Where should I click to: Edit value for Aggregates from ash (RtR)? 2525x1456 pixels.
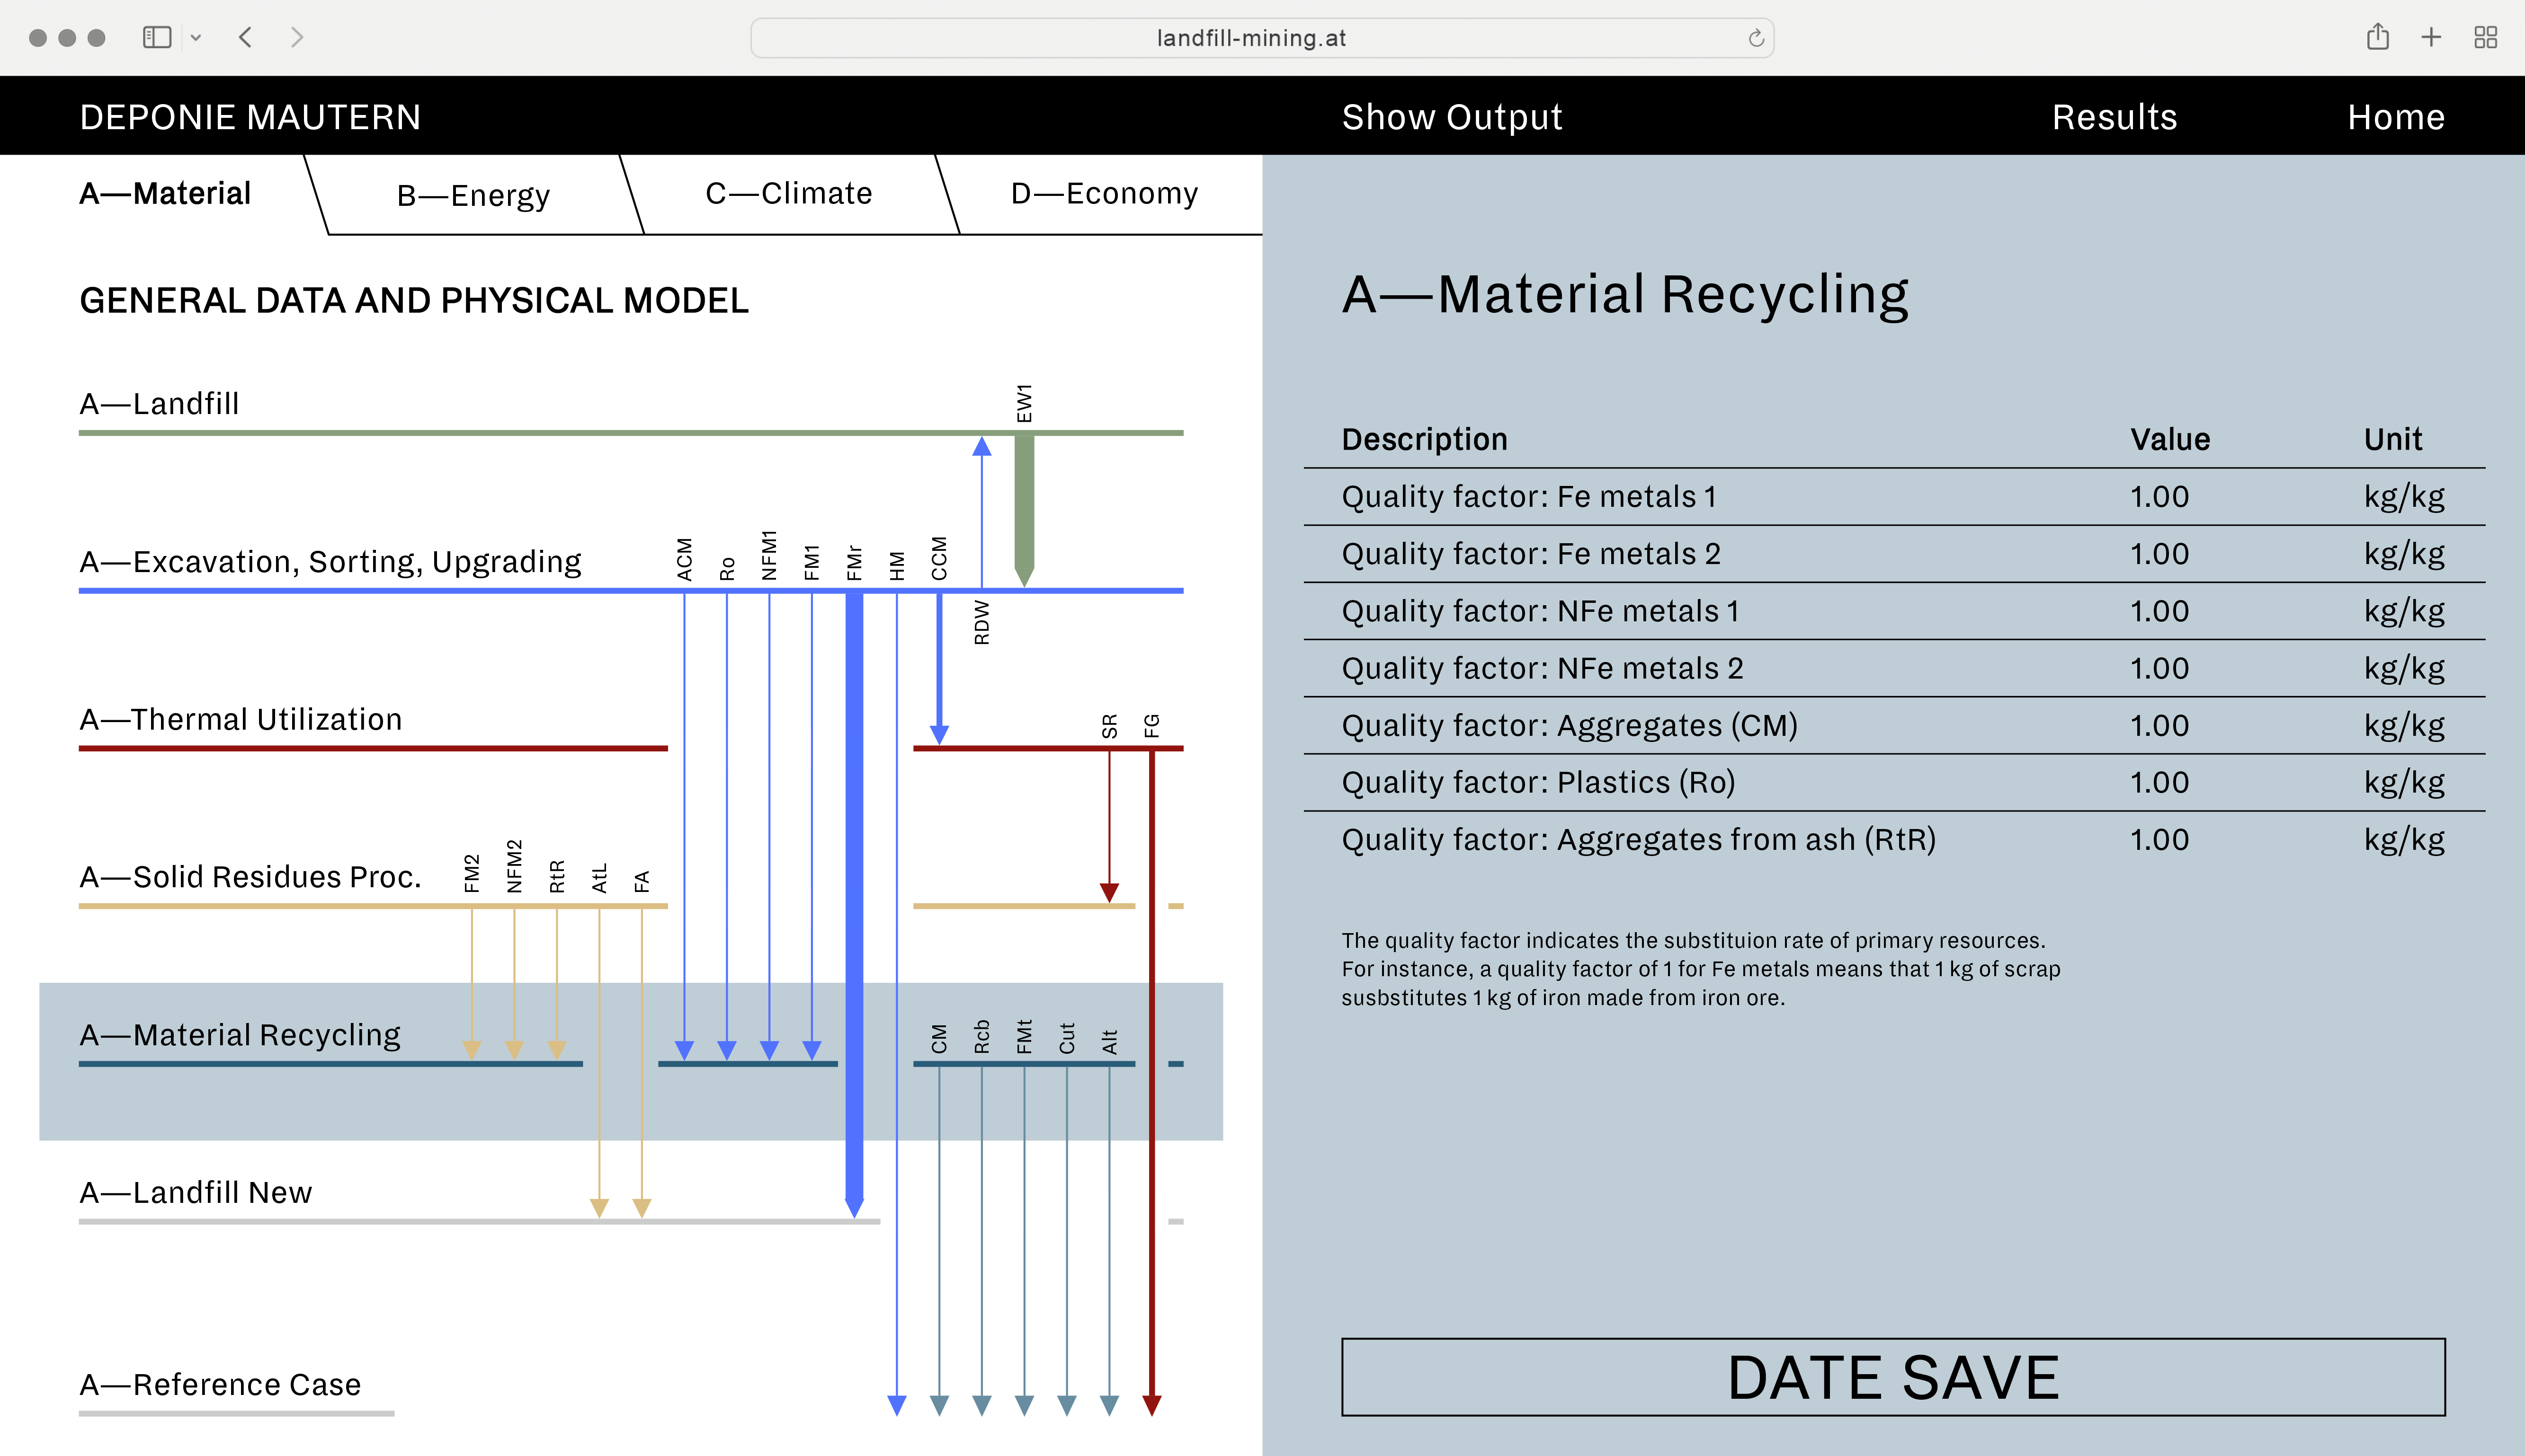pos(2159,839)
